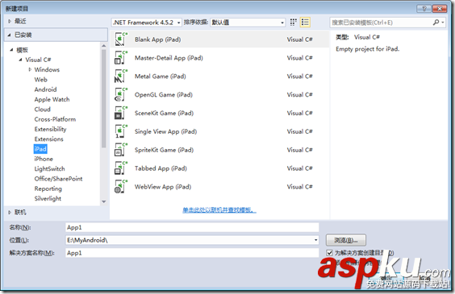This screenshot has width=455, height=294.
Task: Select the Cloud category
Action: point(43,110)
